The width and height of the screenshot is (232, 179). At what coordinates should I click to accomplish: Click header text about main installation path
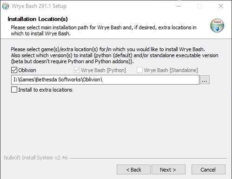click(x=104, y=30)
